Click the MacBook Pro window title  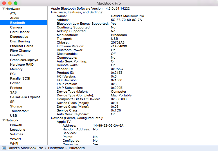(109, 3)
